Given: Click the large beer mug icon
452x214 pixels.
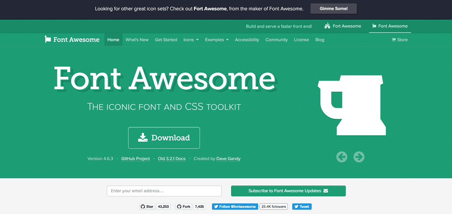Looking at the screenshot, I should tap(352, 105).
